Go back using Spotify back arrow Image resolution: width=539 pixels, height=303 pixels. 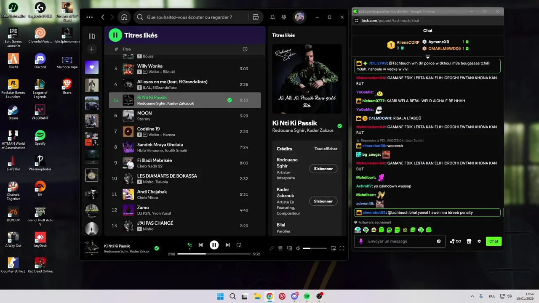103,17
